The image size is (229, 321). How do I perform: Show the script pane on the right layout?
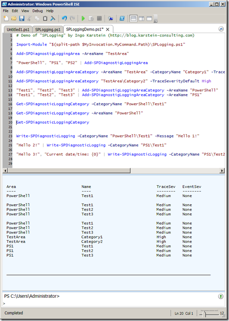pos(142,18)
